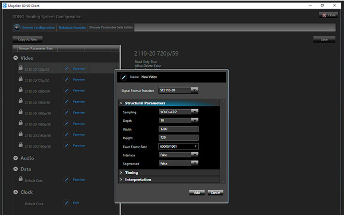Click the lock icon for 2110-20 1080i/59
Viewport: 344px width, 215px height.
point(21,90)
